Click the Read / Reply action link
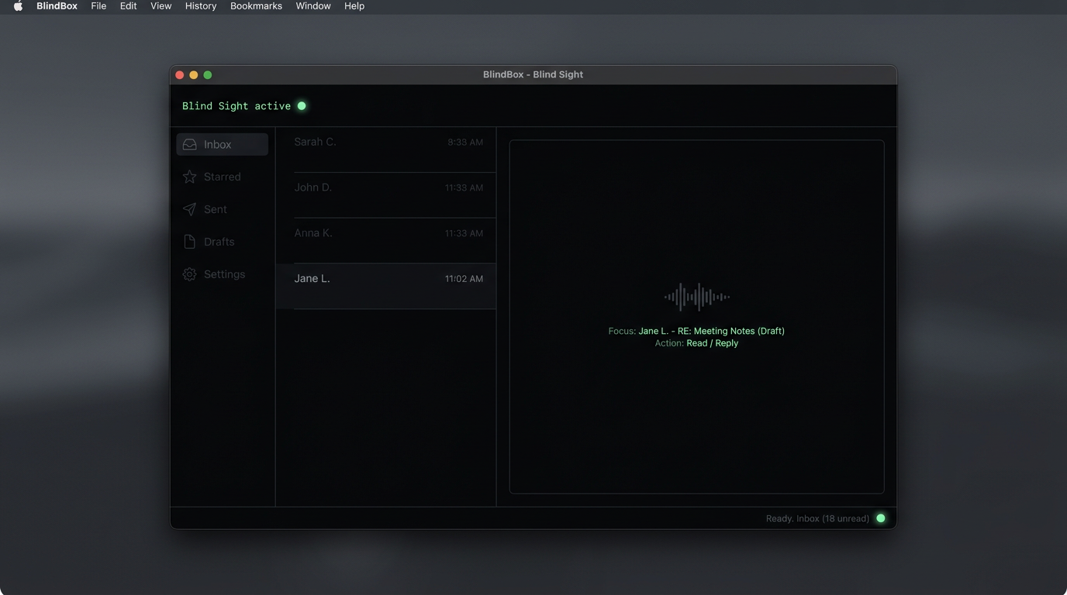Screen dimensions: 1067x595 712,342
